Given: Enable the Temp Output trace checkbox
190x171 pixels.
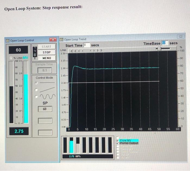Looking at the screenshot, I should 118,152.
